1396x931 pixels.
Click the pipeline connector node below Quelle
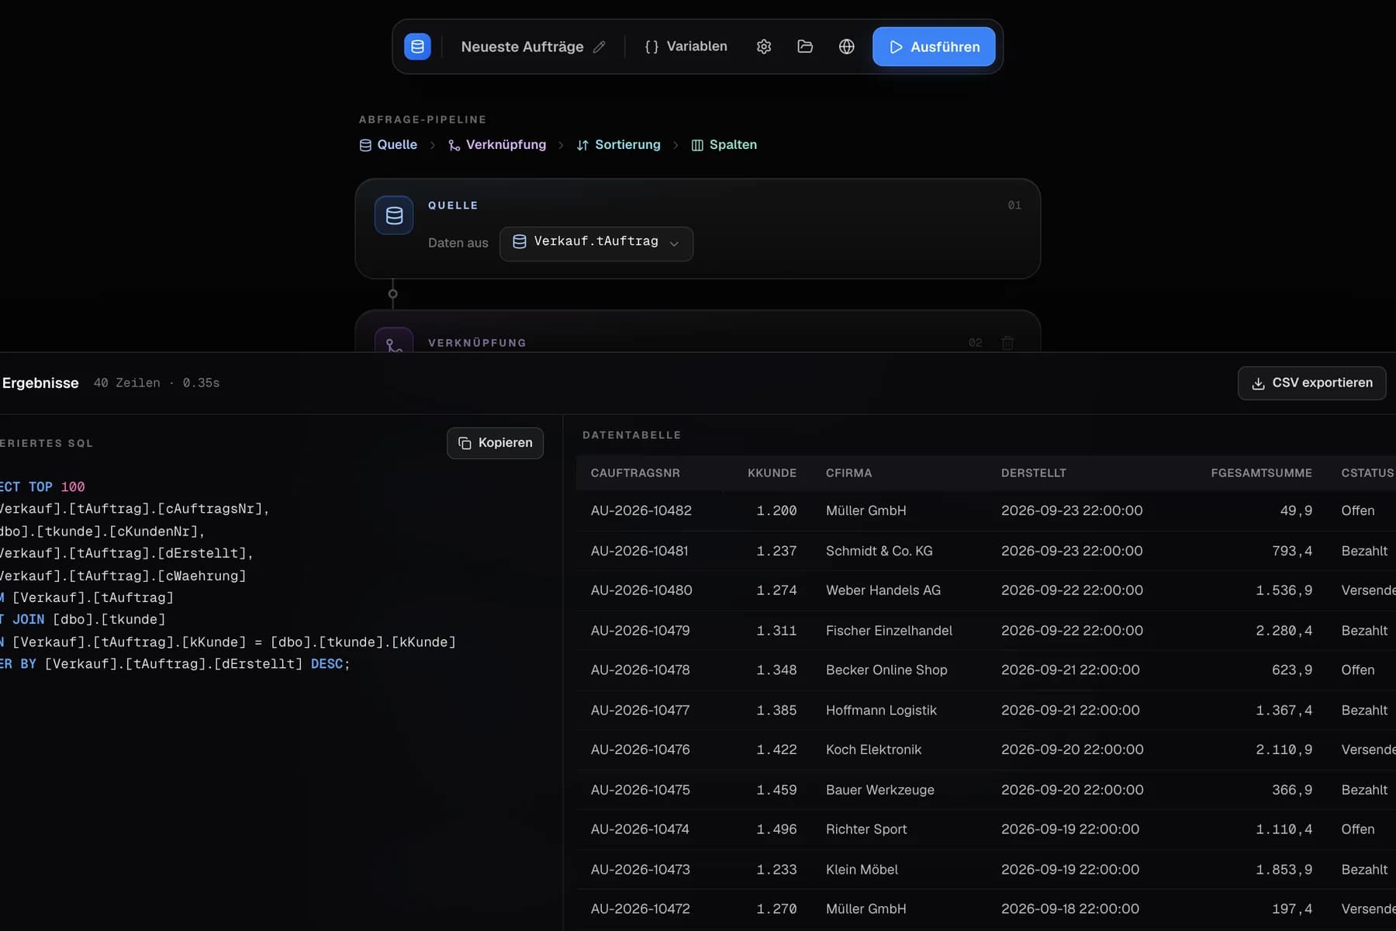coord(392,294)
